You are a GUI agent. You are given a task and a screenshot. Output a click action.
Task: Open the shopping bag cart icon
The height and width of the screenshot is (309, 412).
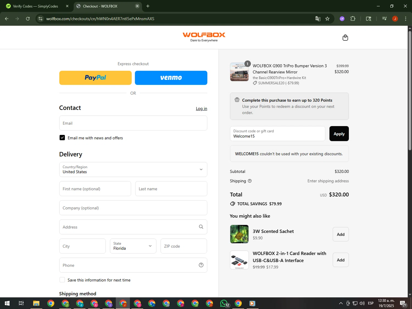click(345, 38)
